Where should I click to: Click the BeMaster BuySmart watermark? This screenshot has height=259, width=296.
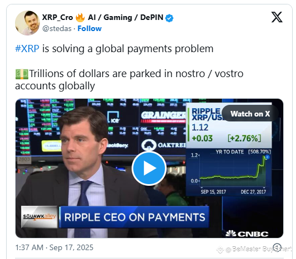click(x=254, y=249)
